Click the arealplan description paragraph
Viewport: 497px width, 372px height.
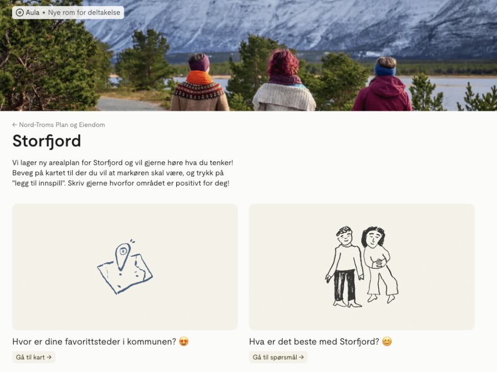[x=123, y=173]
